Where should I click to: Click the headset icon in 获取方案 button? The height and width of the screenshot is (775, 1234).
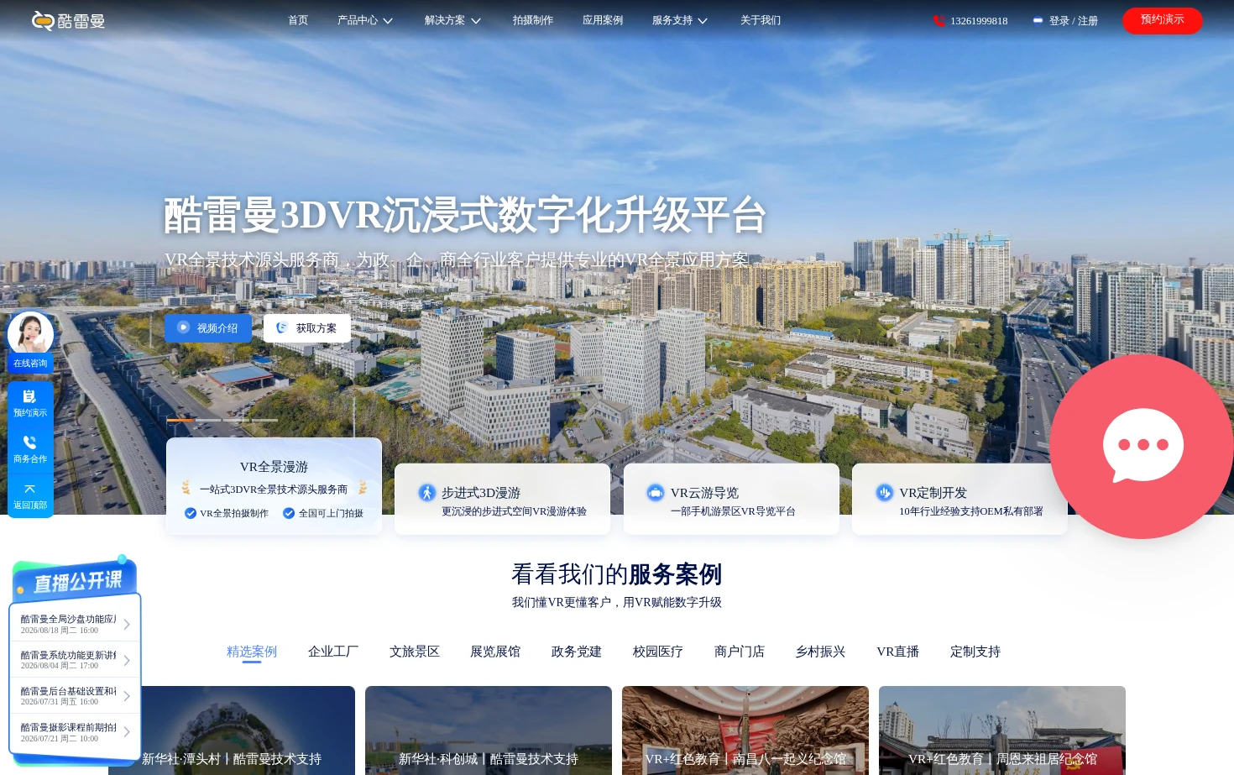point(282,327)
